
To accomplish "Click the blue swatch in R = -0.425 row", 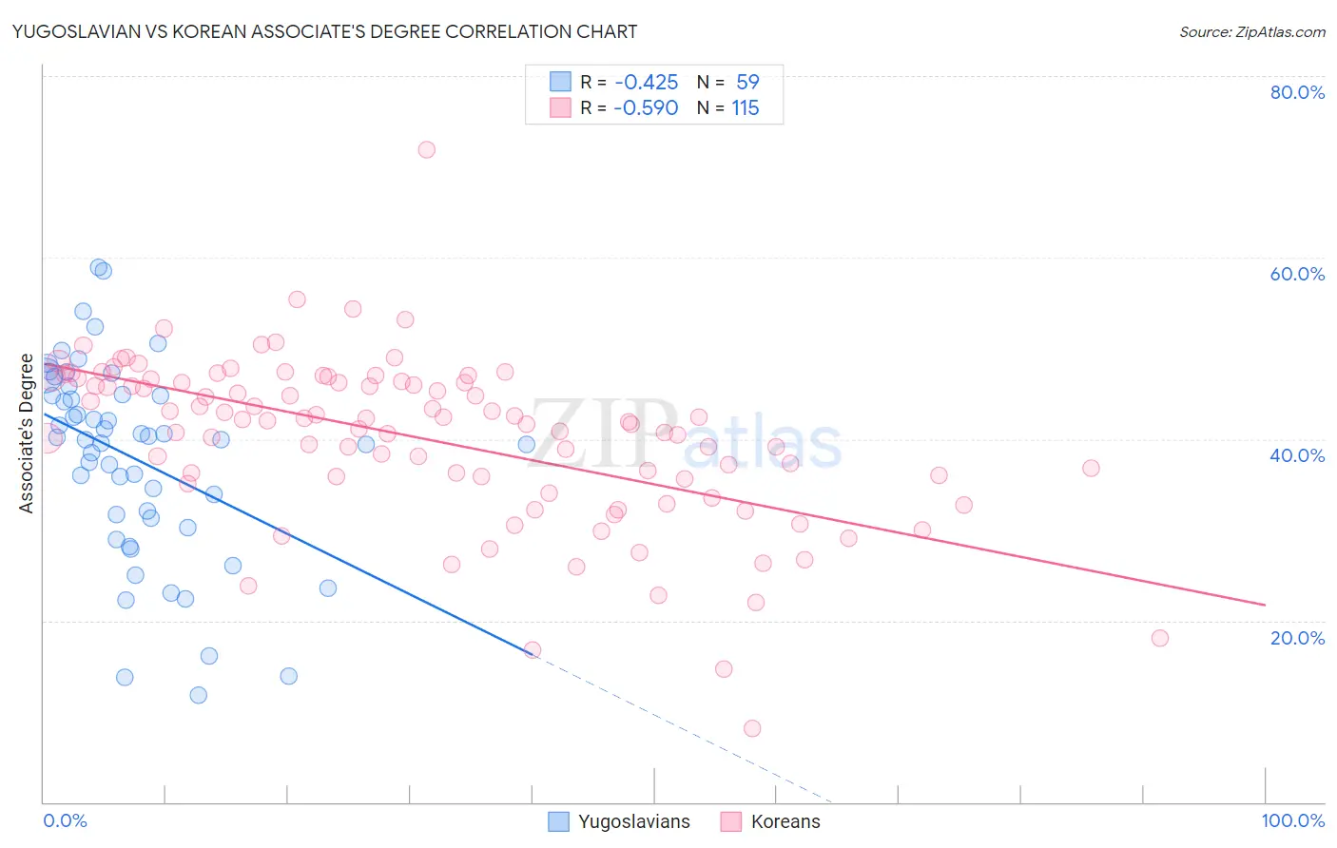I will (560, 82).
